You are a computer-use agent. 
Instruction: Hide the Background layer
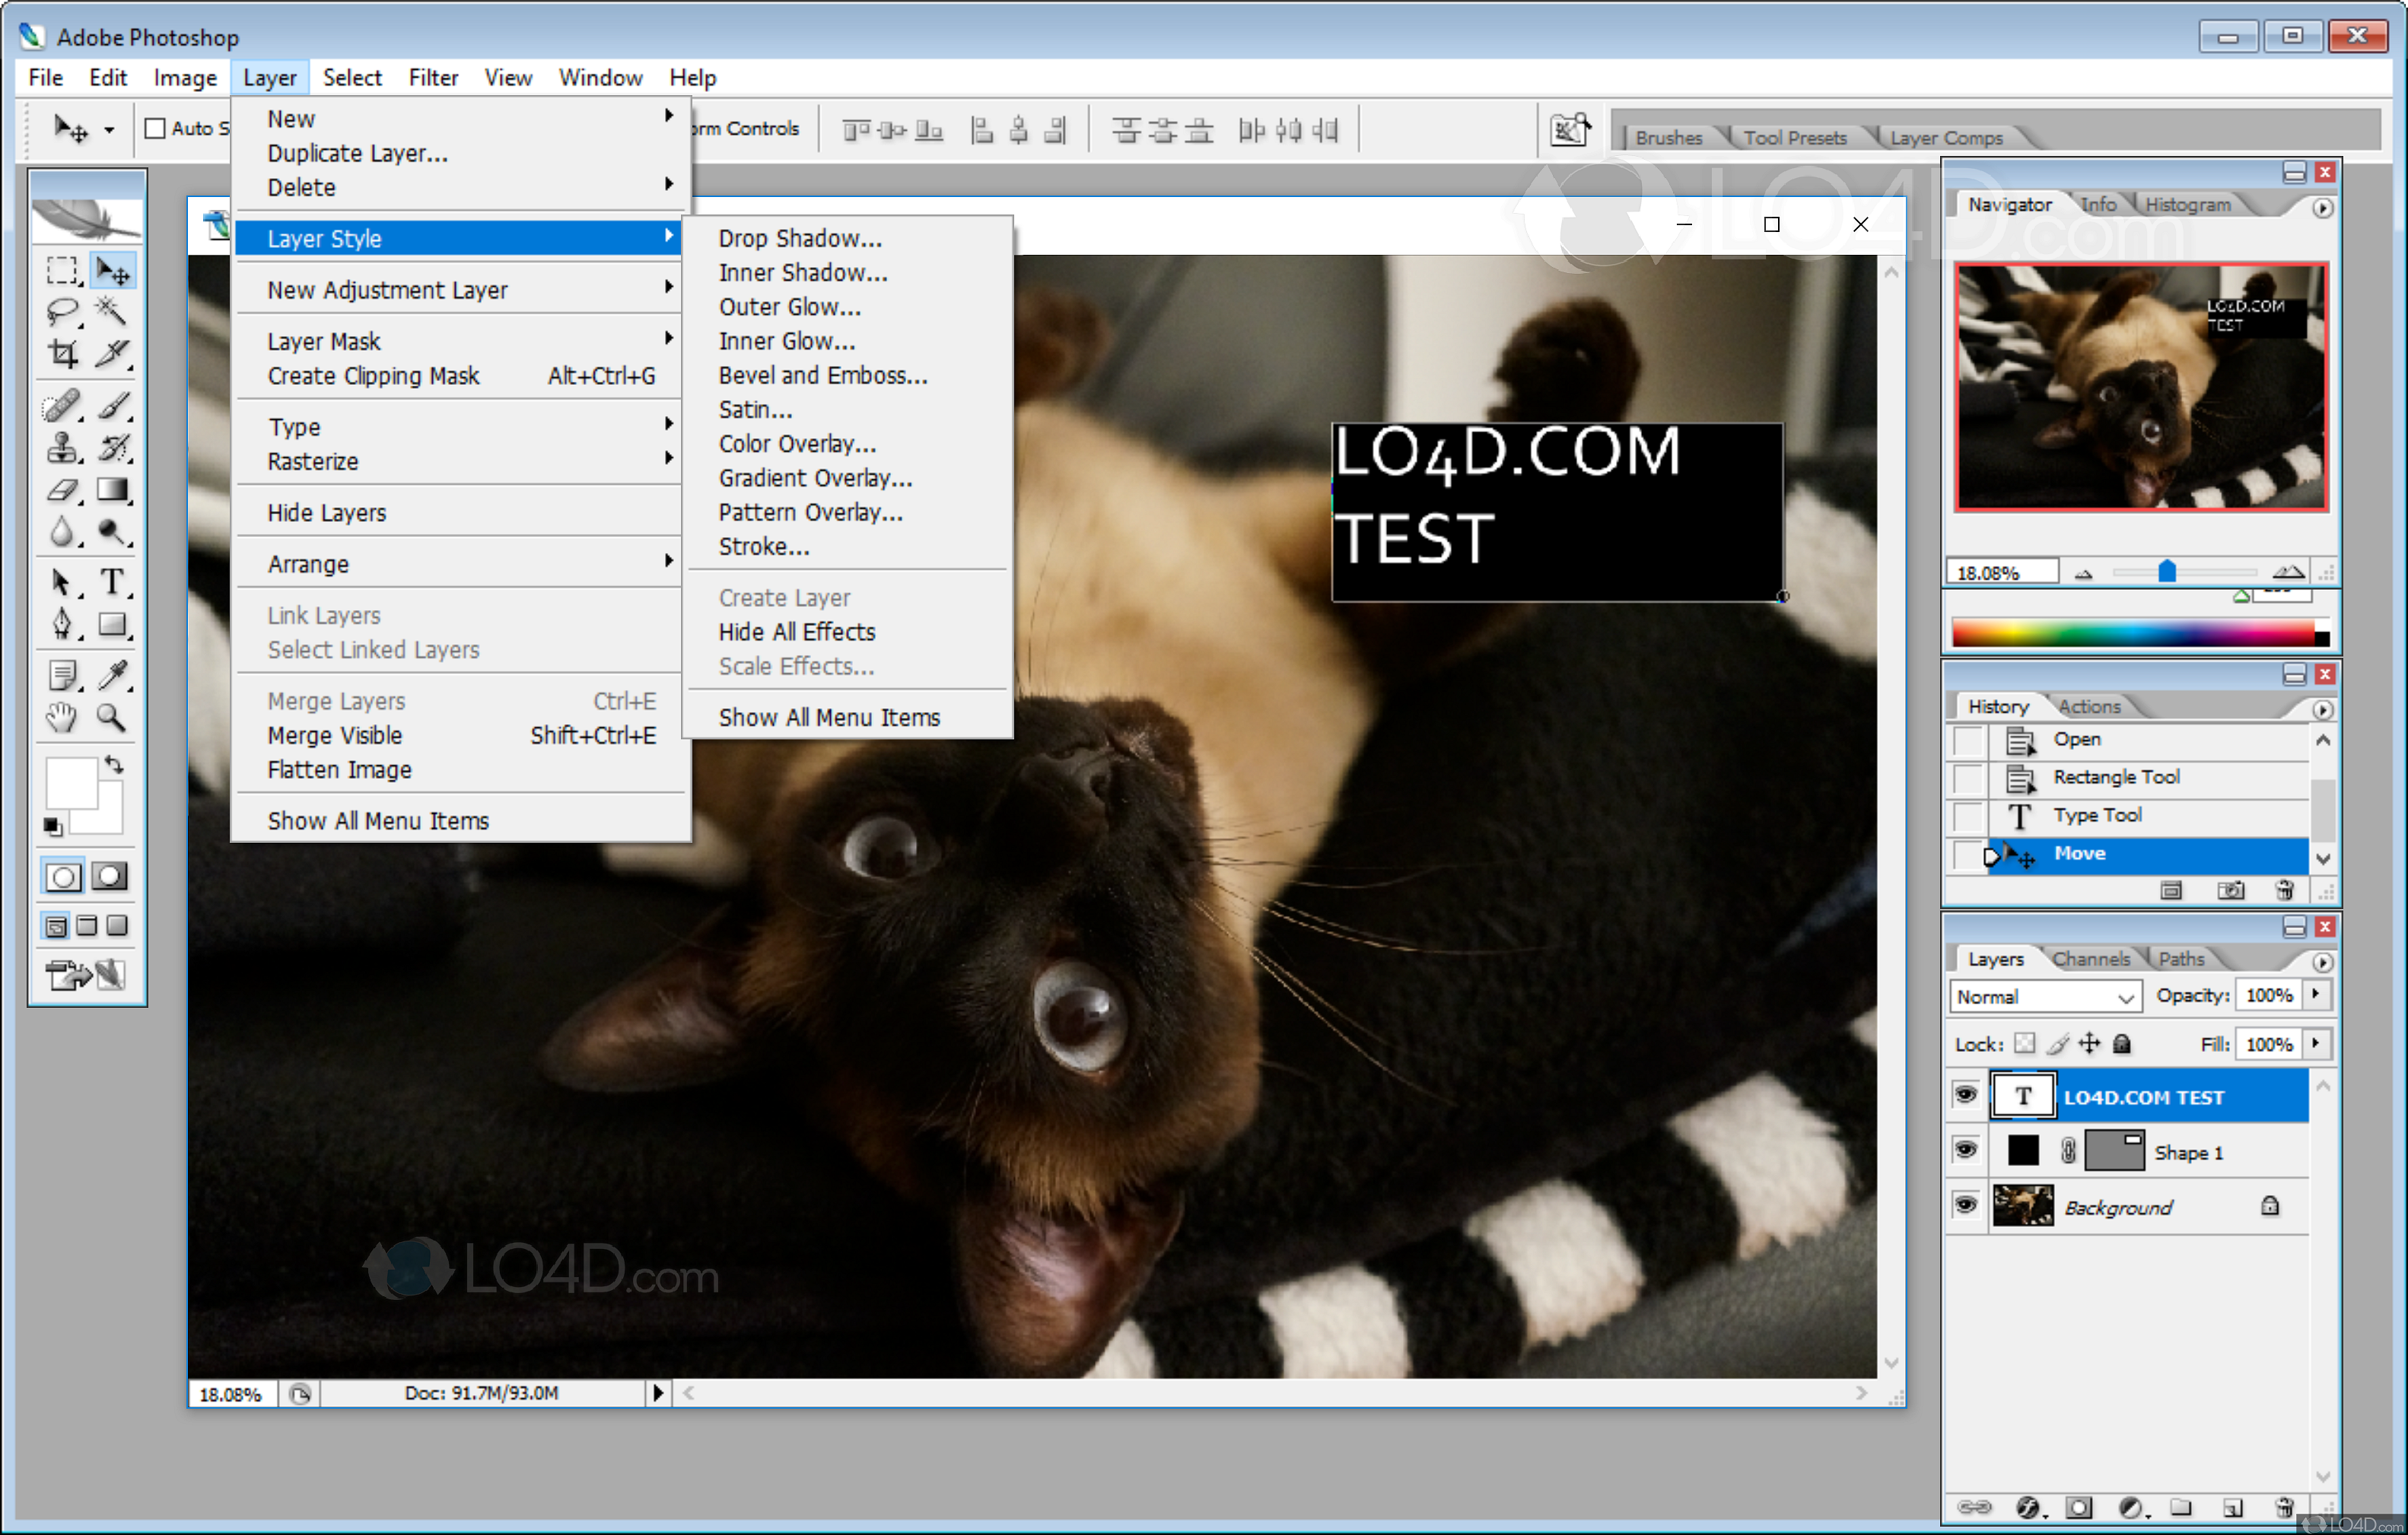[1965, 1205]
